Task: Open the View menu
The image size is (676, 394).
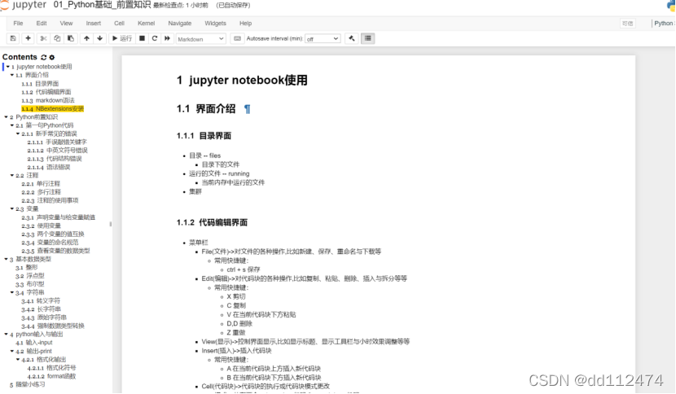Action: (67, 24)
